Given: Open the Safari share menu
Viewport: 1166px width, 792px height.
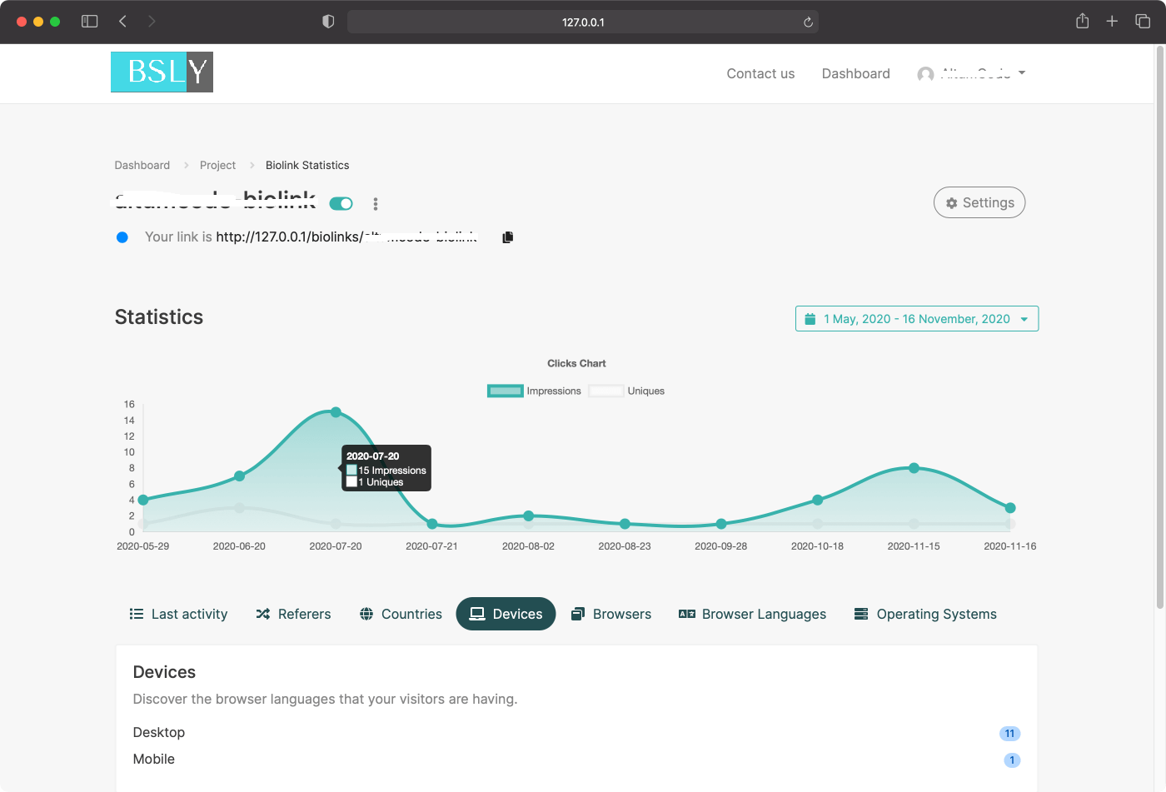Looking at the screenshot, I should (1082, 22).
